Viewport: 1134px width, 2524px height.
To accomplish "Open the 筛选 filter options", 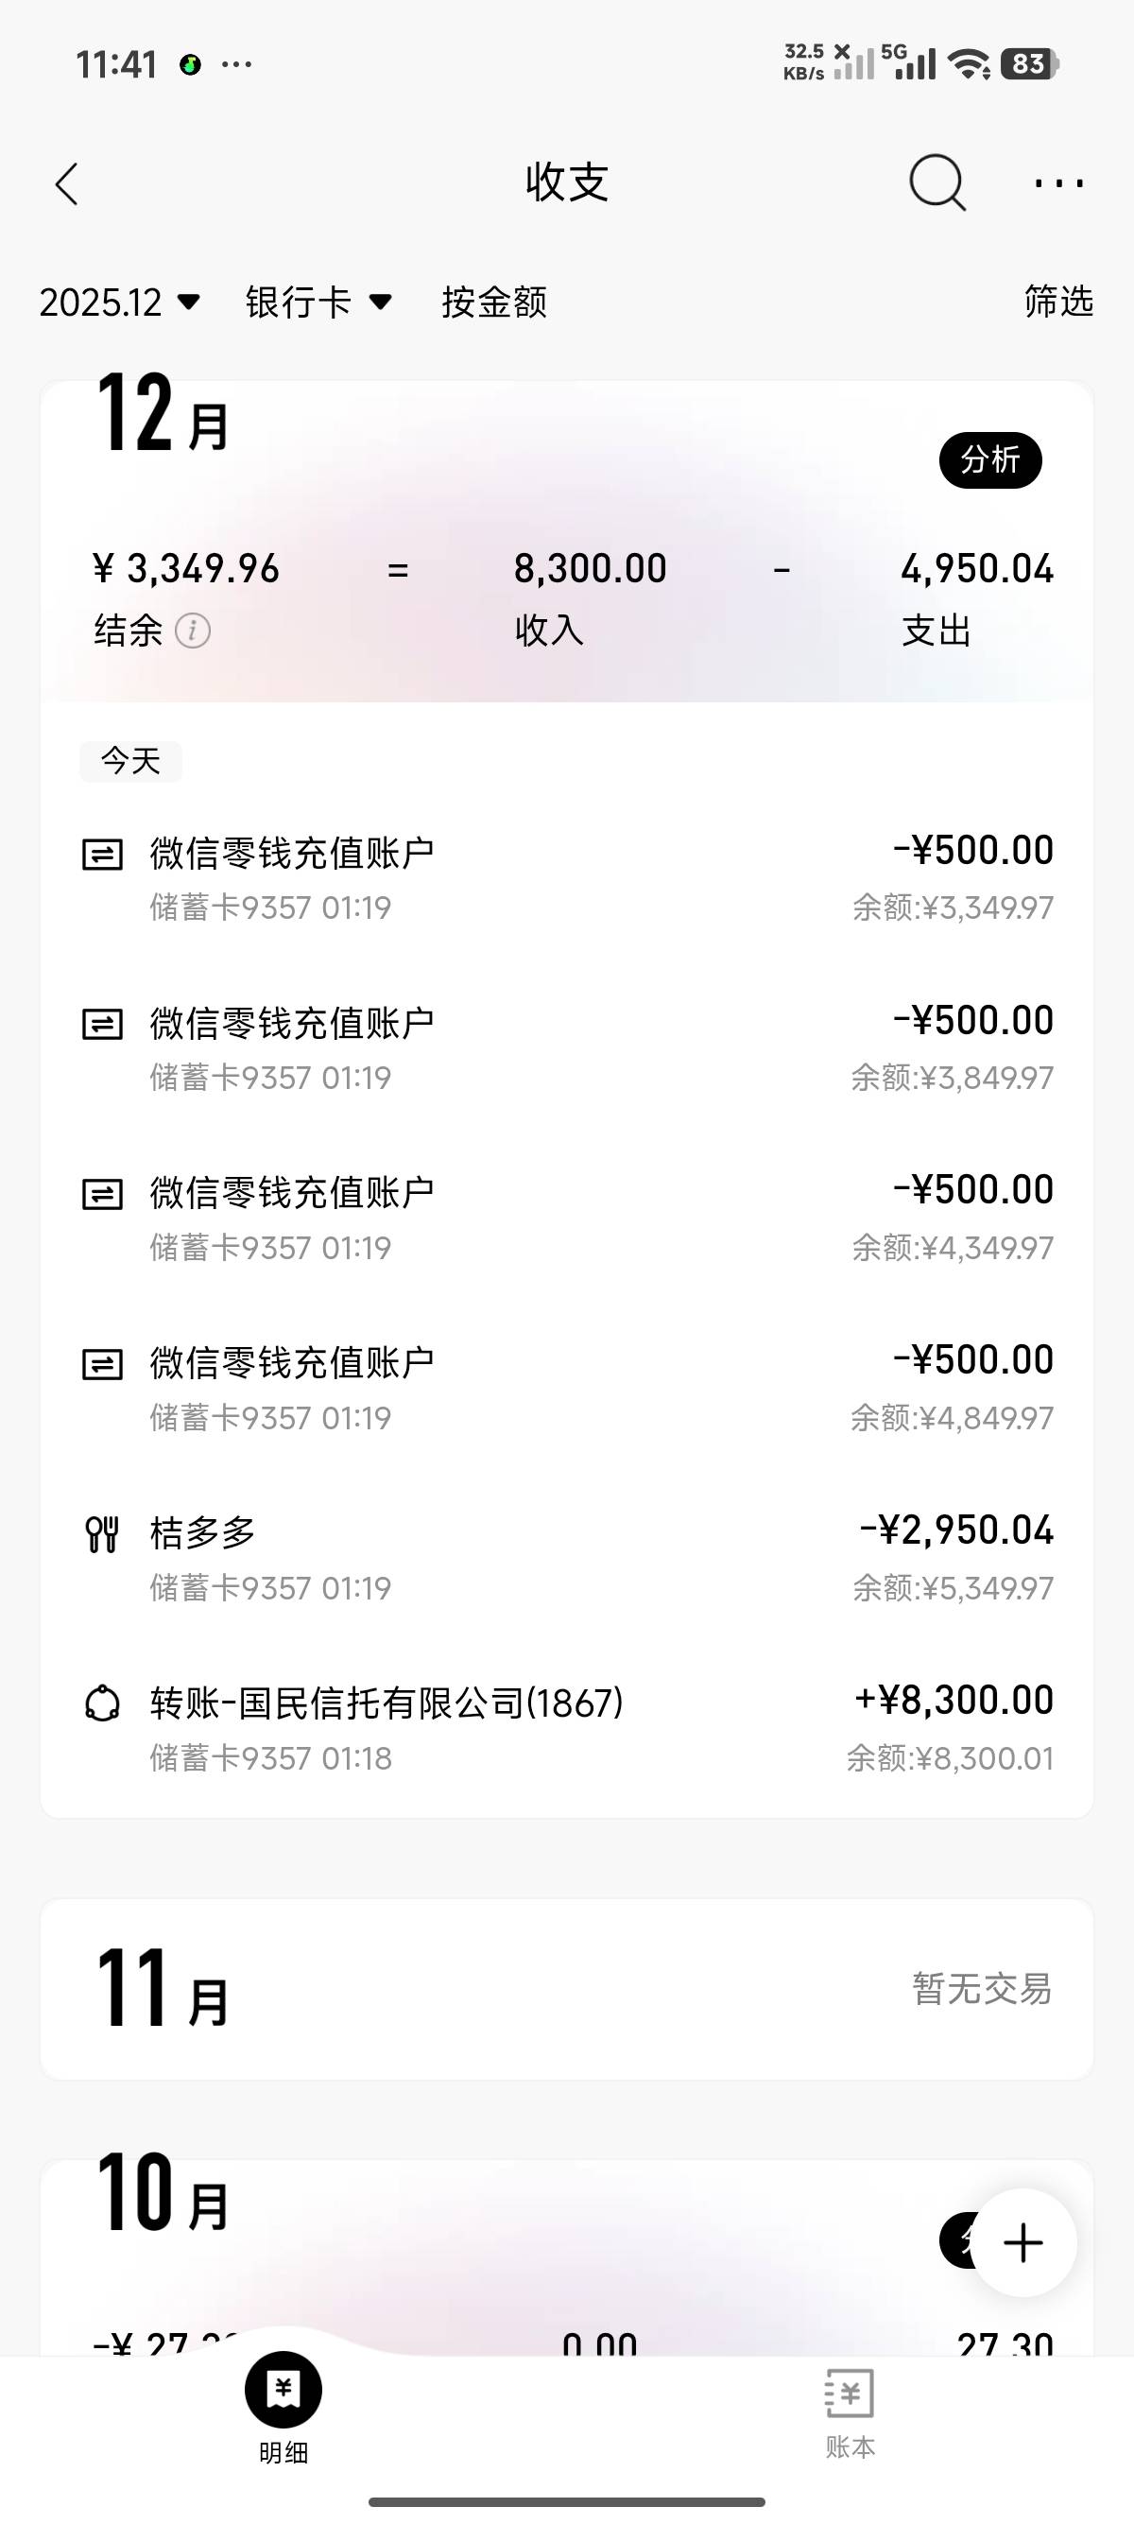I will pyautogui.click(x=1057, y=301).
